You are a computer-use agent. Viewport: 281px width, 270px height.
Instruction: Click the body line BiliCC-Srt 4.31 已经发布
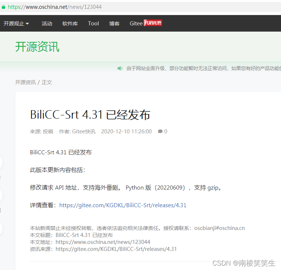[x=61, y=152]
